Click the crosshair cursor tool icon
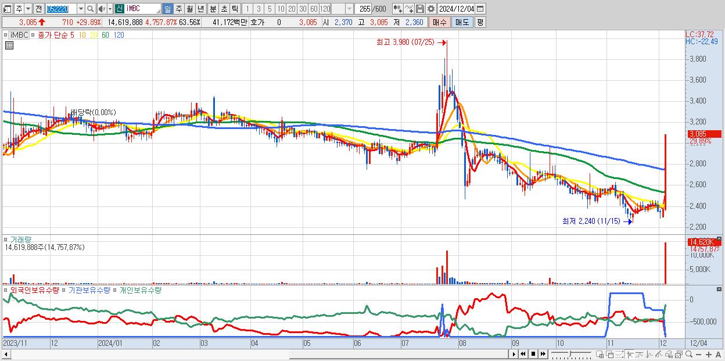 click(630, 354)
